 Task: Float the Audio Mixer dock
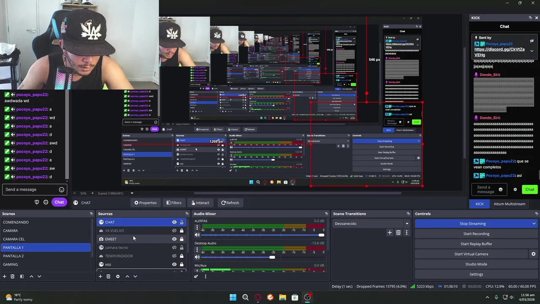(x=326, y=214)
